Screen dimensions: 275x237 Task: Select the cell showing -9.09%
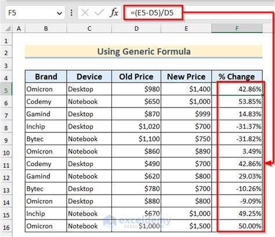237,201
